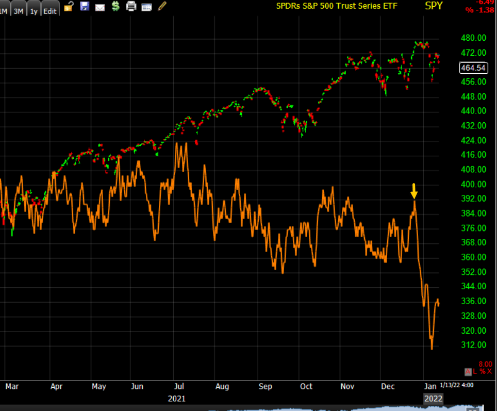Image resolution: width=497 pixels, height=411 pixels.
Task: Click the Mar label on time axis
Action: pyautogui.click(x=12, y=387)
